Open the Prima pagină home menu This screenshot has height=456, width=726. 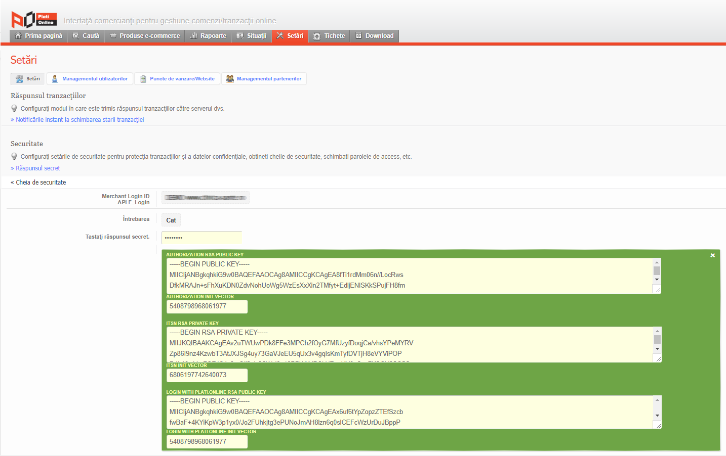click(39, 36)
